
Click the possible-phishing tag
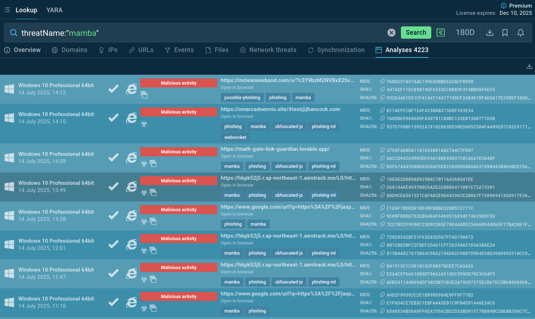tap(242, 98)
